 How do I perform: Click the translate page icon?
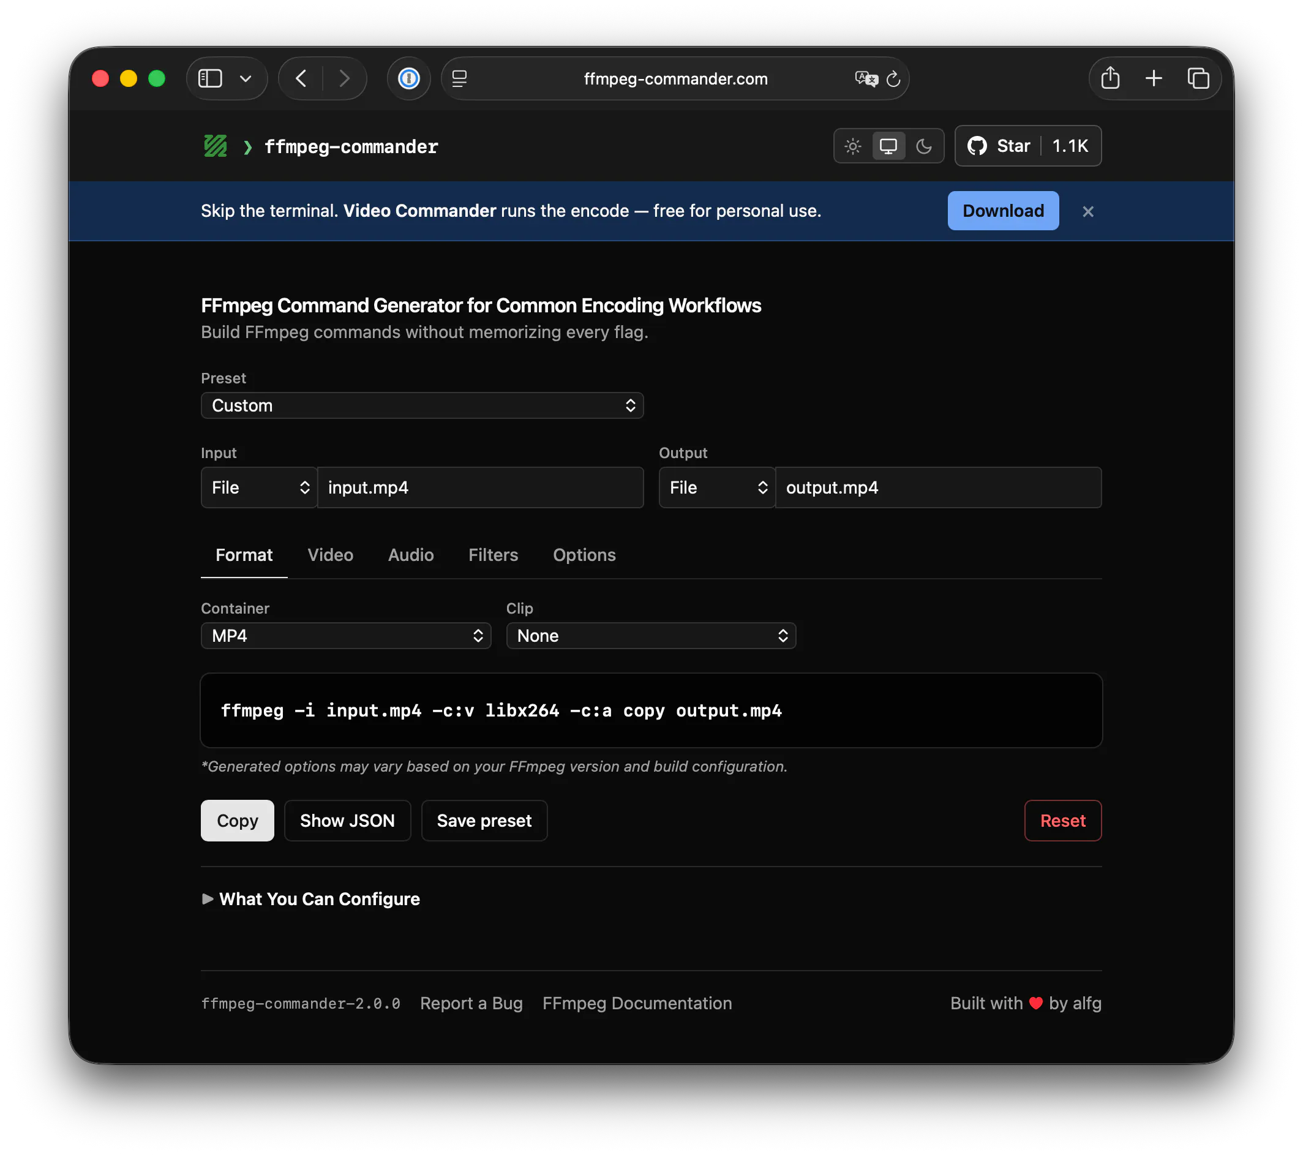866,78
